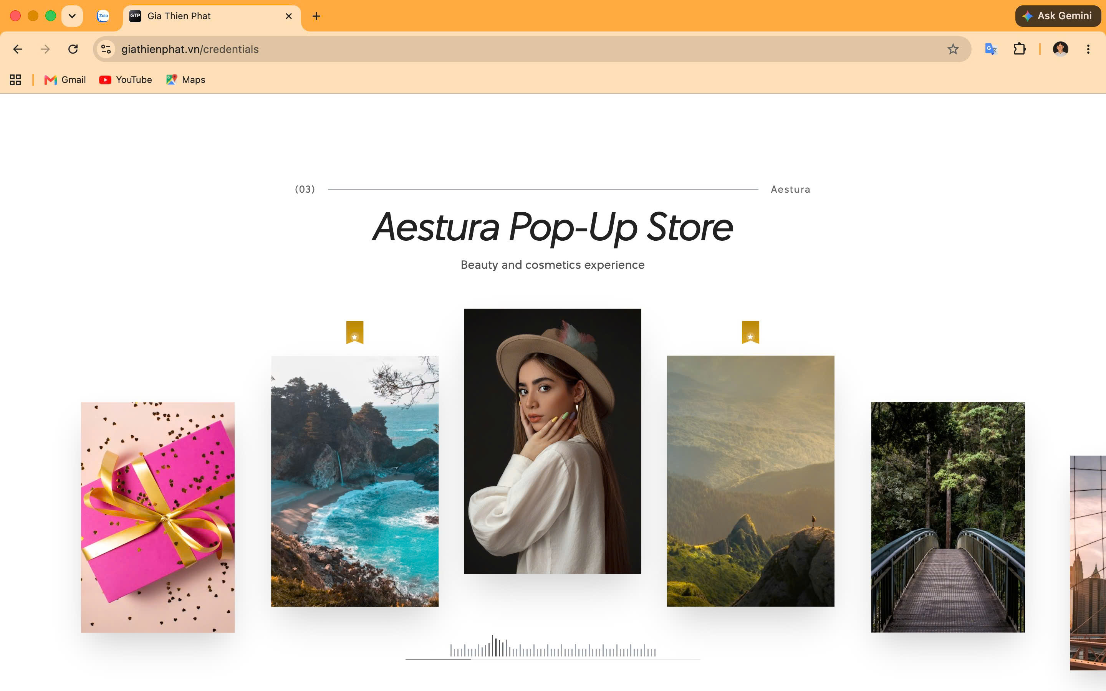
Task: Click the gold star badge above coastal image
Action: click(355, 332)
